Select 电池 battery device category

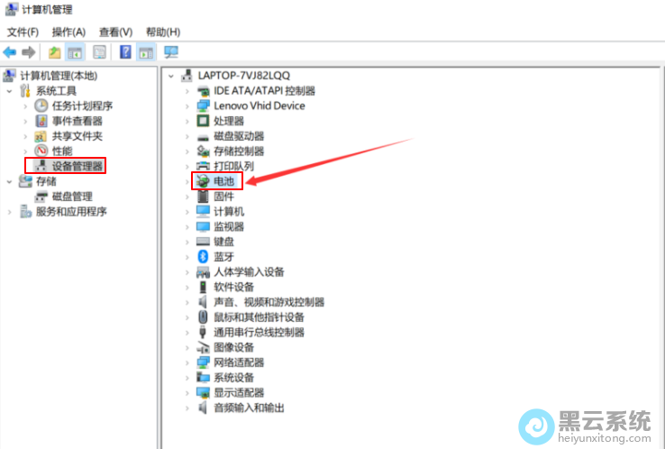pyautogui.click(x=223, y=181)
